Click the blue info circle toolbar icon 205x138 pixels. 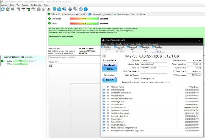(x=86, y=9)
